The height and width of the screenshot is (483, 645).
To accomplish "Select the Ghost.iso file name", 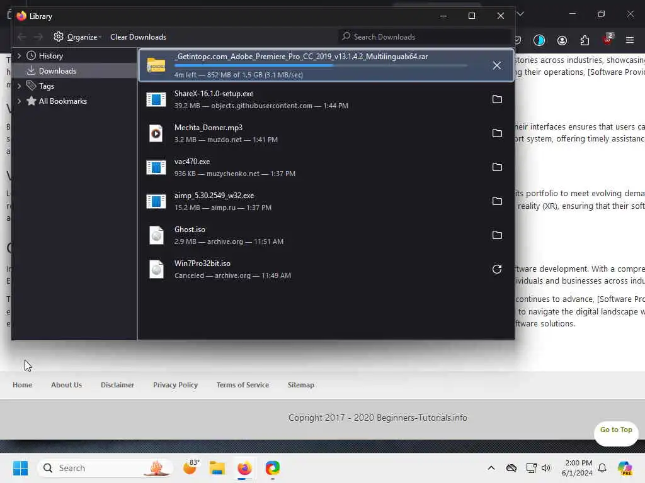I will [189, 230].
